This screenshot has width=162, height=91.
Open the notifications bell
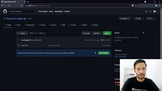pyautogui.click(x=146, y=11)
